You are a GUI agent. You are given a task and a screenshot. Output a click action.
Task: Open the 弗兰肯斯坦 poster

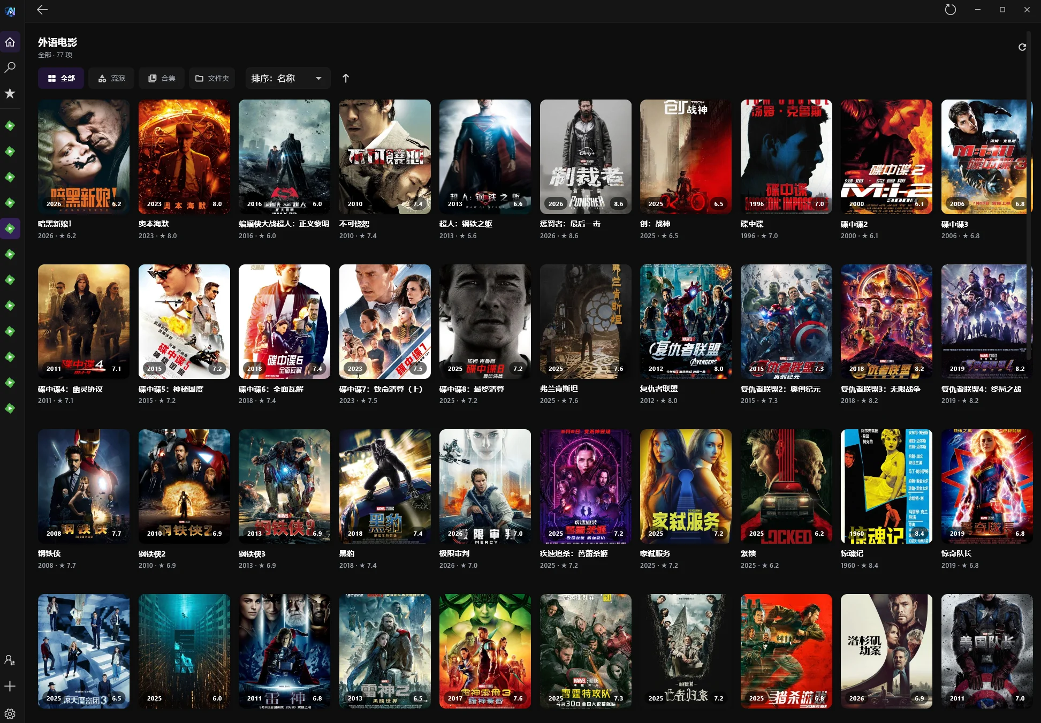pos(586,322)
